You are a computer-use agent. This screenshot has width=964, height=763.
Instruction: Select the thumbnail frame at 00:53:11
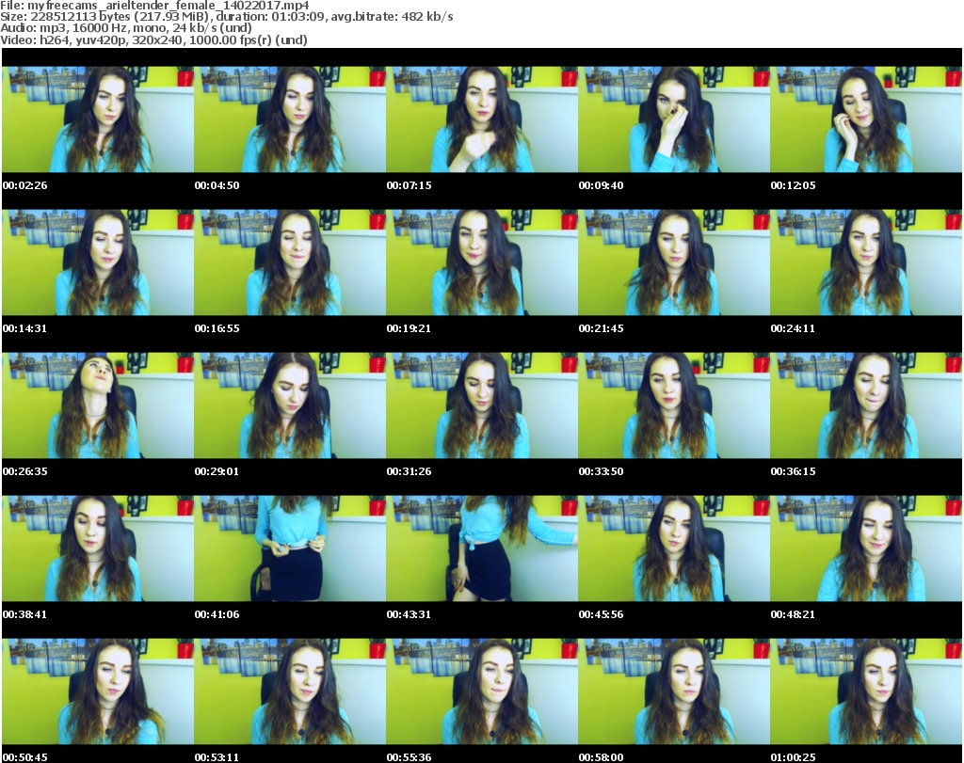tap(290, 691)
